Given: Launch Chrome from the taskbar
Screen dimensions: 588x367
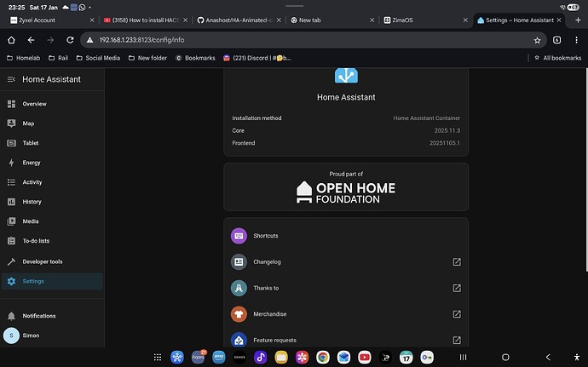Looking at the screenshot, I should pos(323,358).
